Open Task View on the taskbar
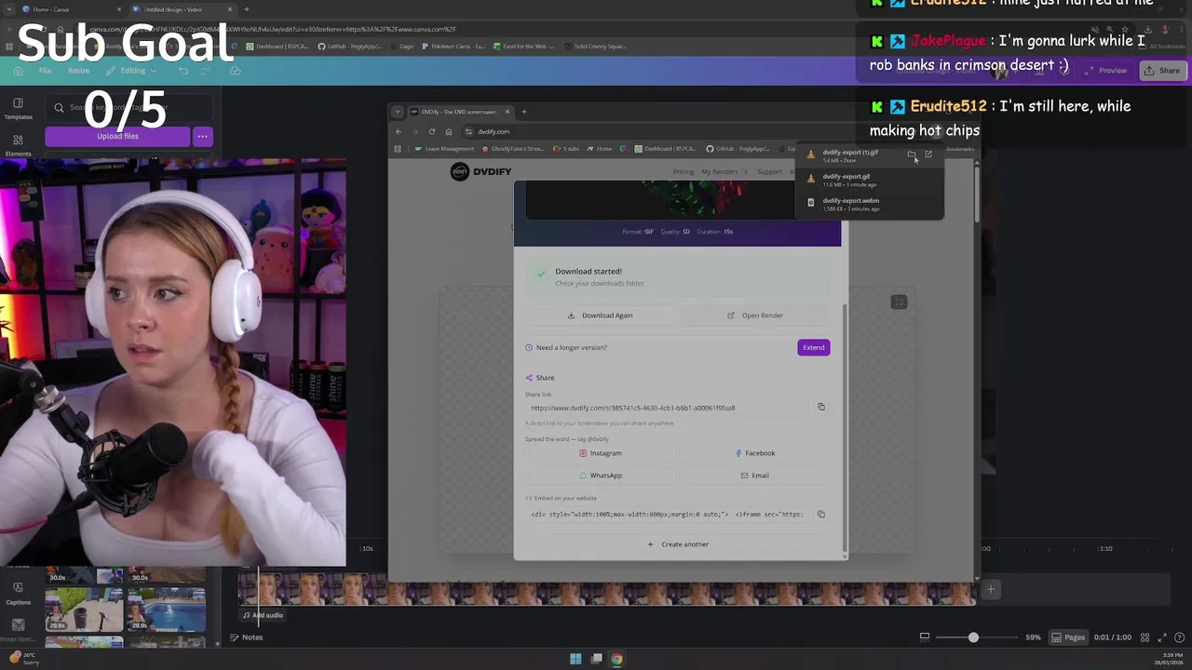1192x670 pixels. tap(596, 659)
